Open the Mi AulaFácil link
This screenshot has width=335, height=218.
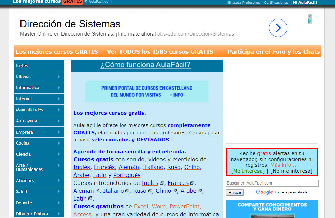click(x=304, y=3)
